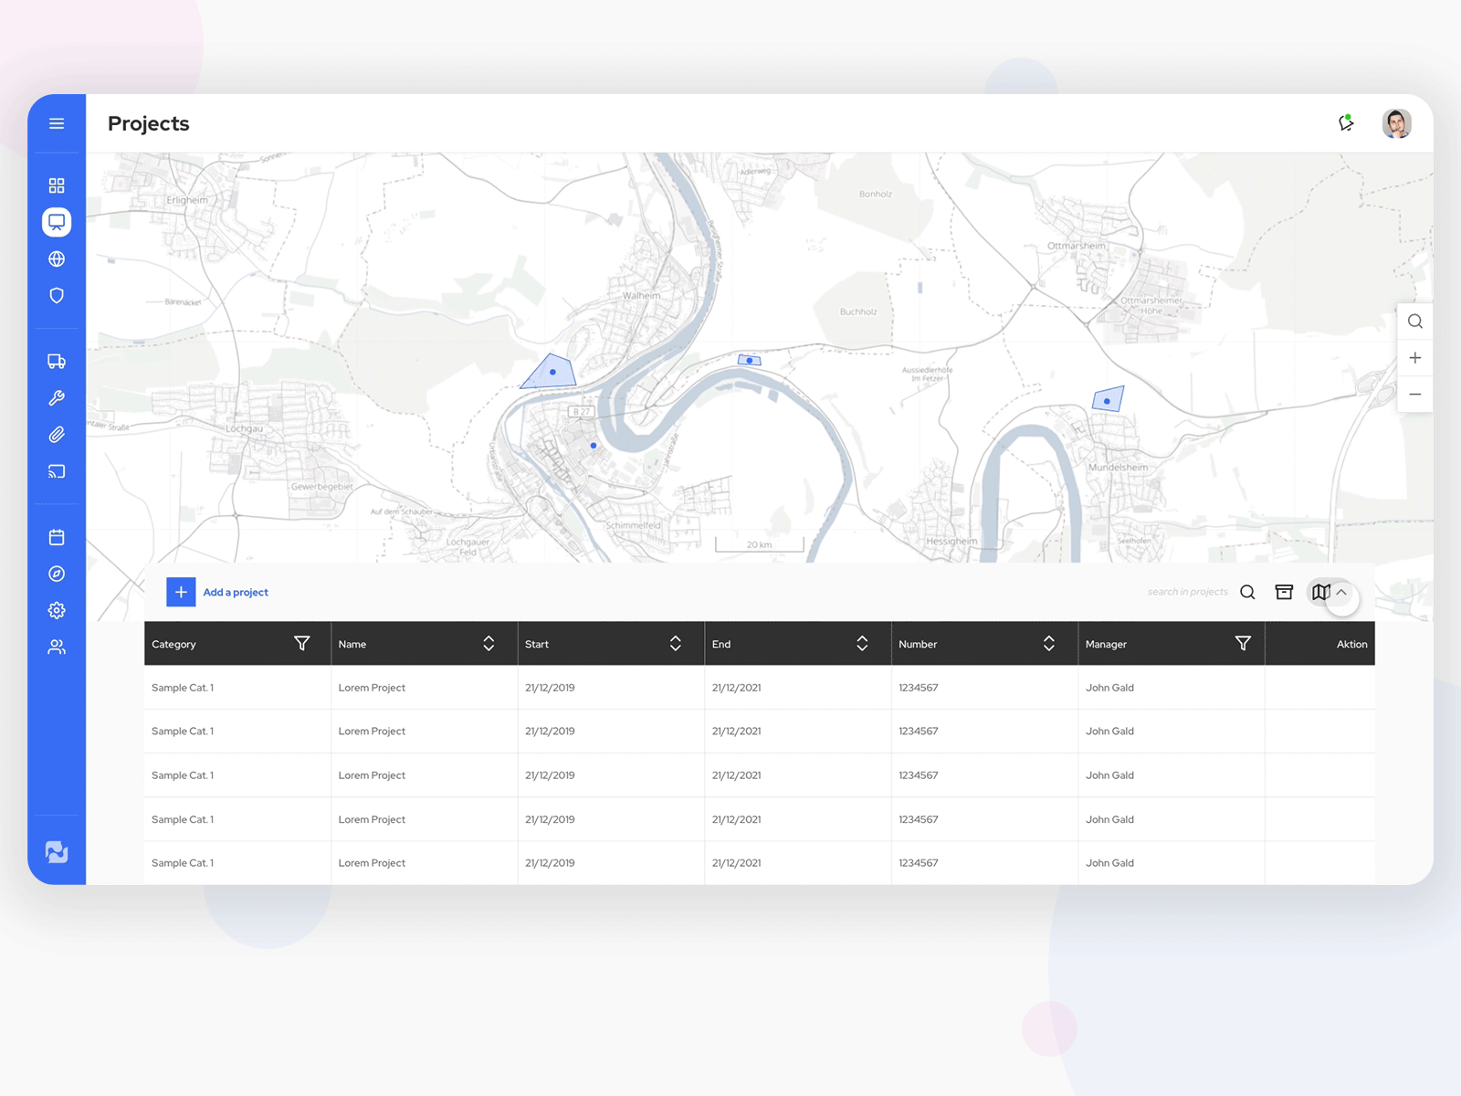1461x1096 pixels.
Task: Open the calendar icon in sidebar
Action: point(57,537)
